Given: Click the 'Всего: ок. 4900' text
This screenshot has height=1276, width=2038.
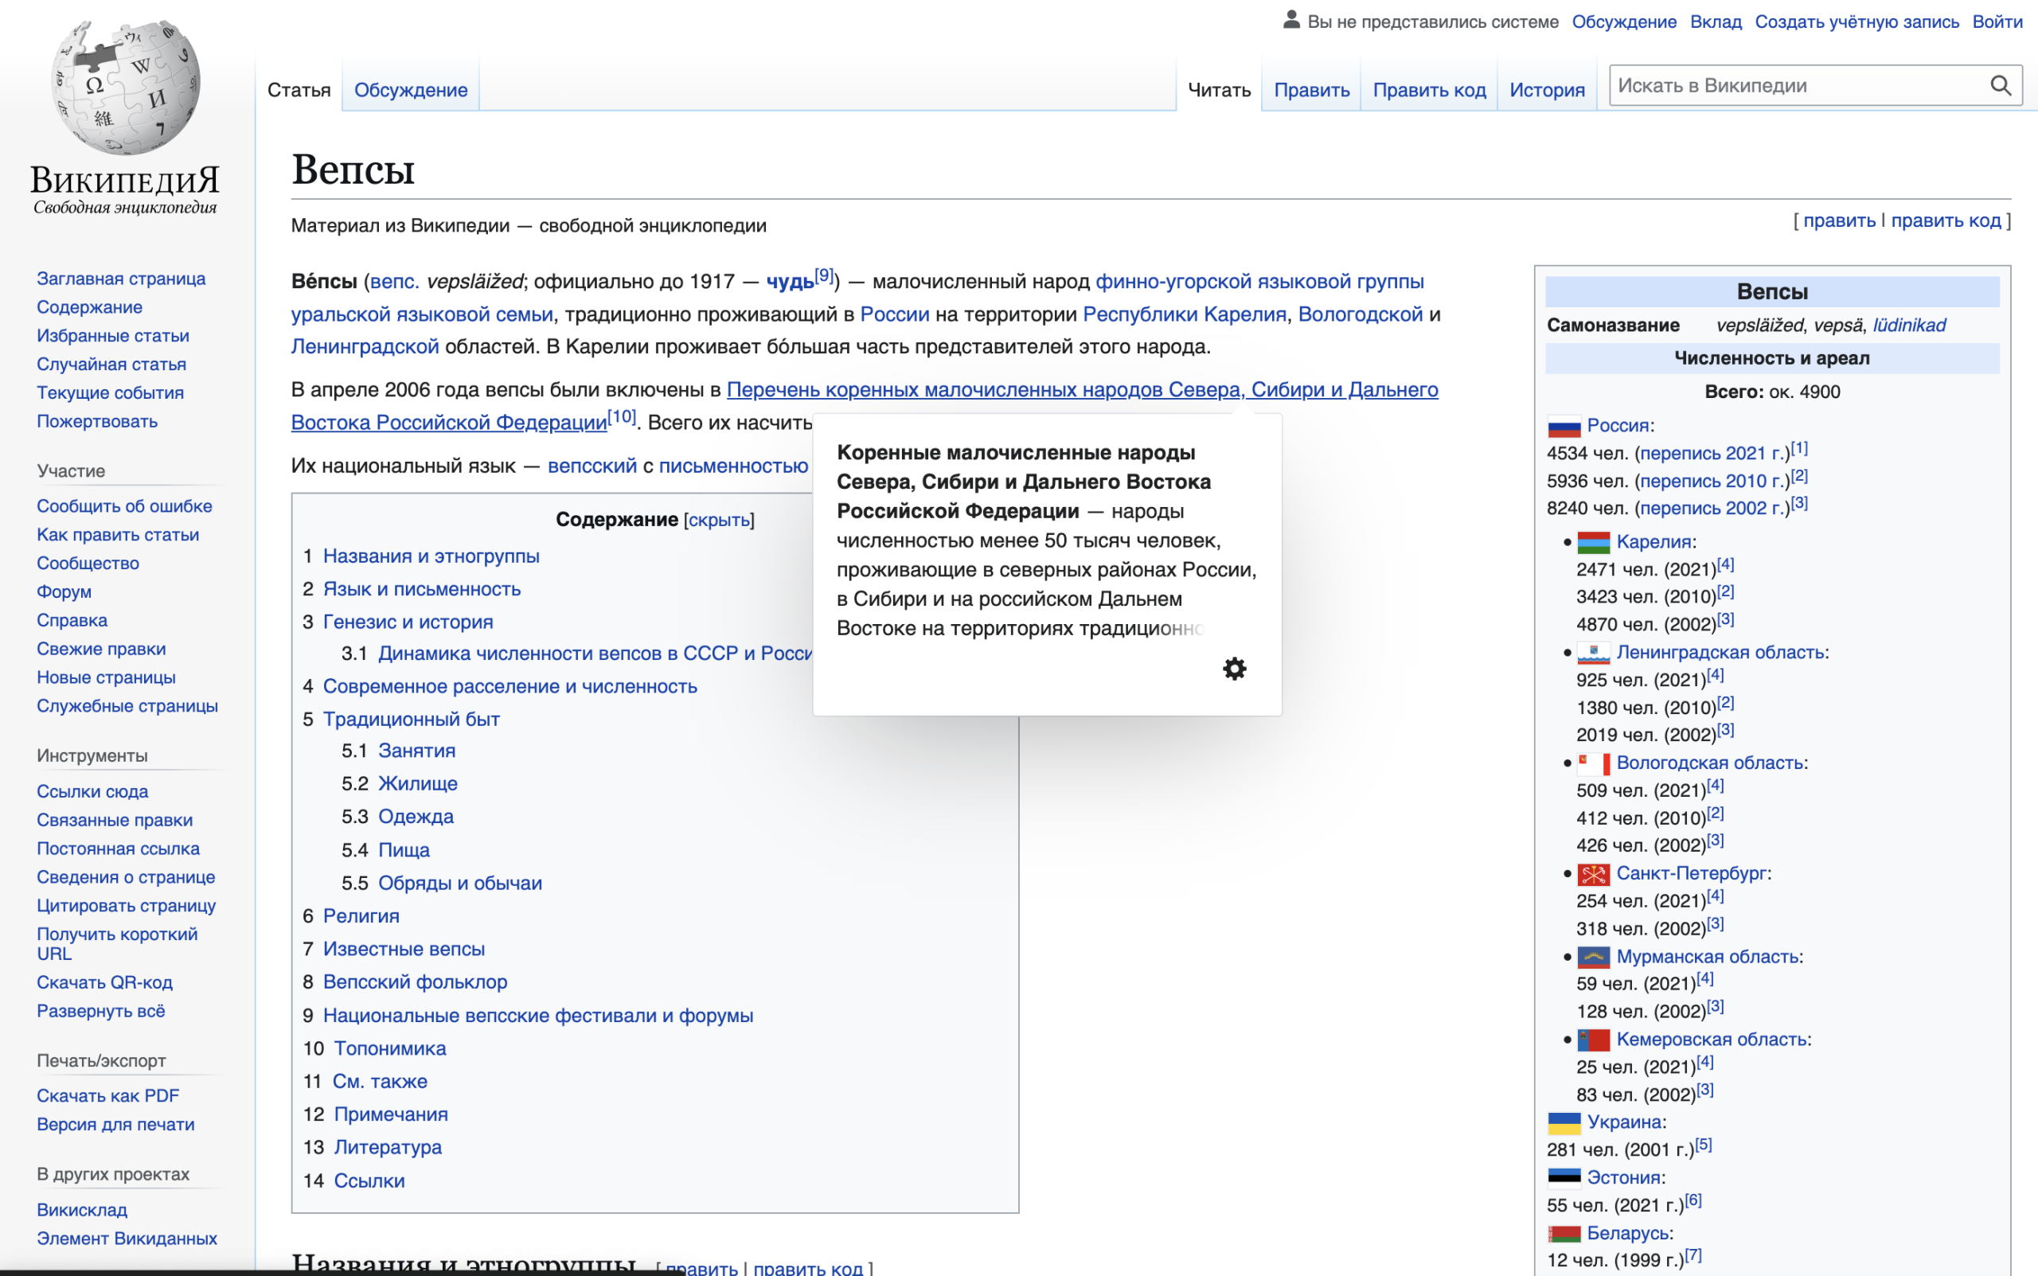Looking at the screenshot, I should click(x=1771, y=392).
